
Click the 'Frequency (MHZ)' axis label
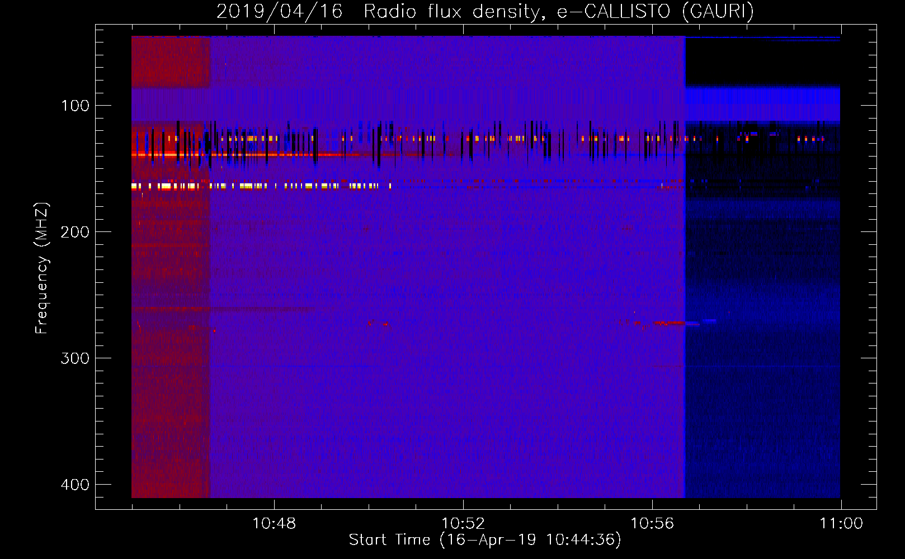(42, 268)
